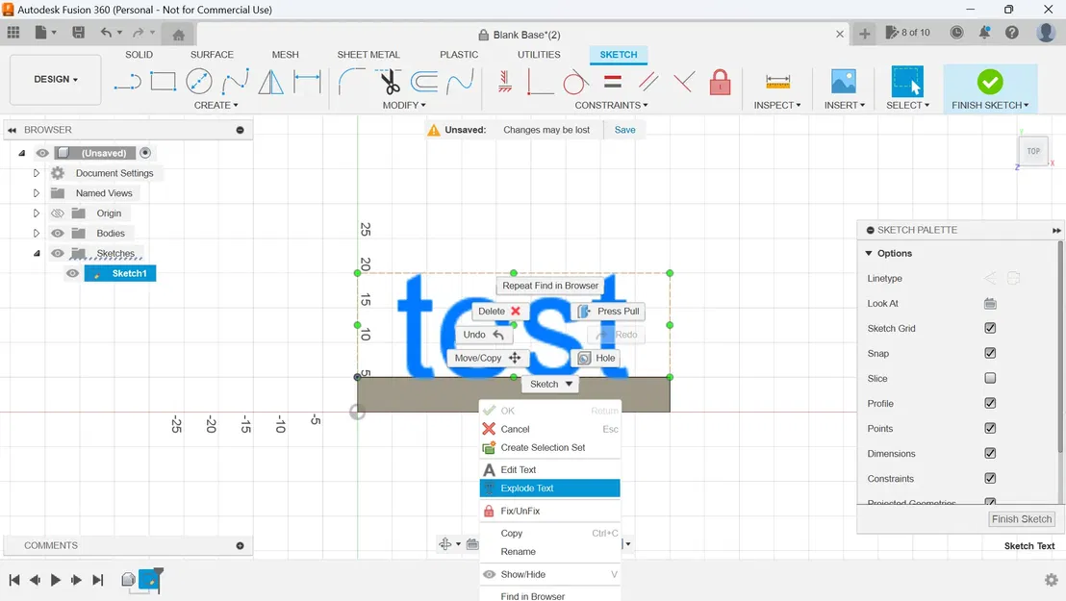
Task: Click the Measure inspect icon
Action: (777, 83)
